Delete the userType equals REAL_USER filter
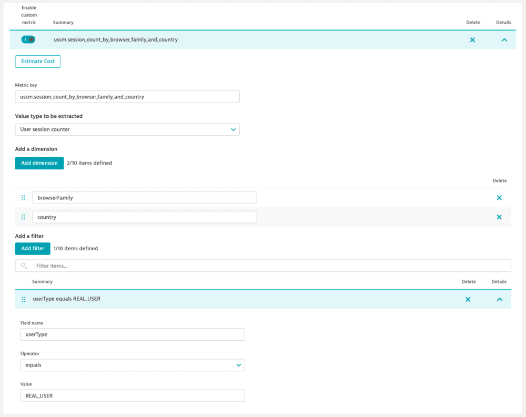 pyautogui.click(x=468, y=299)
